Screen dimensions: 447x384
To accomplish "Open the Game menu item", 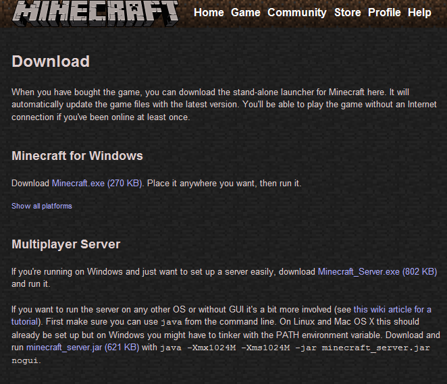I will [x=246, y=13].
